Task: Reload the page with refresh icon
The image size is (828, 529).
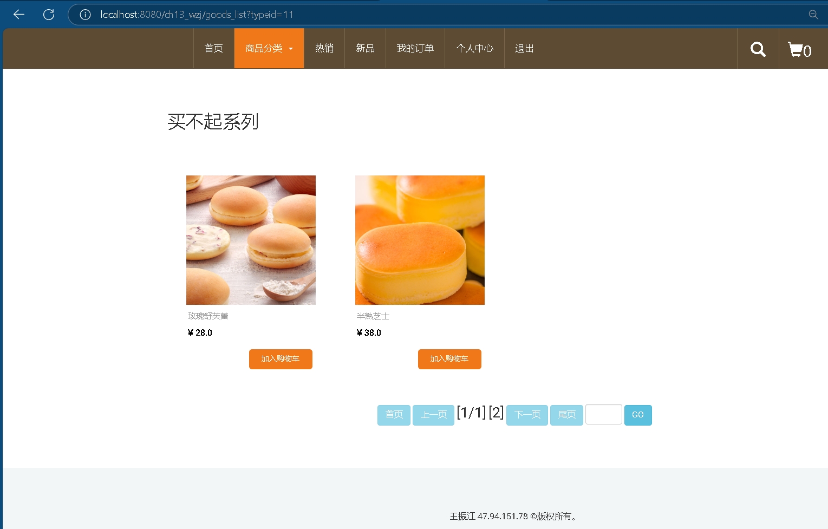Action: (x=49, y=15)
